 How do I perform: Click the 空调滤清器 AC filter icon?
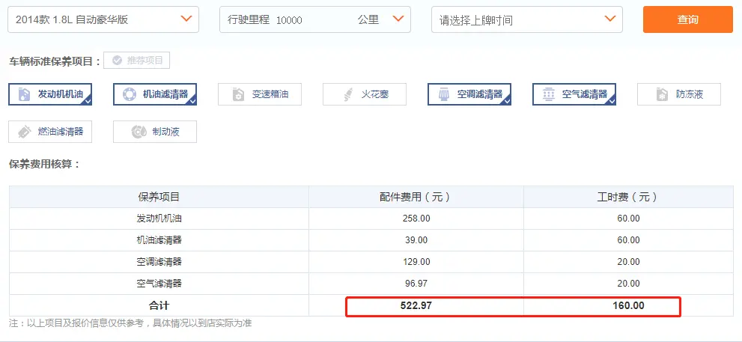pyautogui.click(x=444, y=94)
